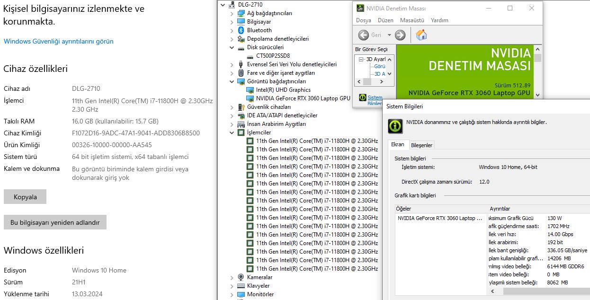Click the network adapter icon beside Ağ bağdaştırıcıları
The image size is (590, 300).
[x=241, y=13]
